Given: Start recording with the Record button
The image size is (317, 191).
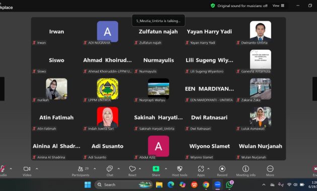Looking at the screenshot, I should (222, 171).
